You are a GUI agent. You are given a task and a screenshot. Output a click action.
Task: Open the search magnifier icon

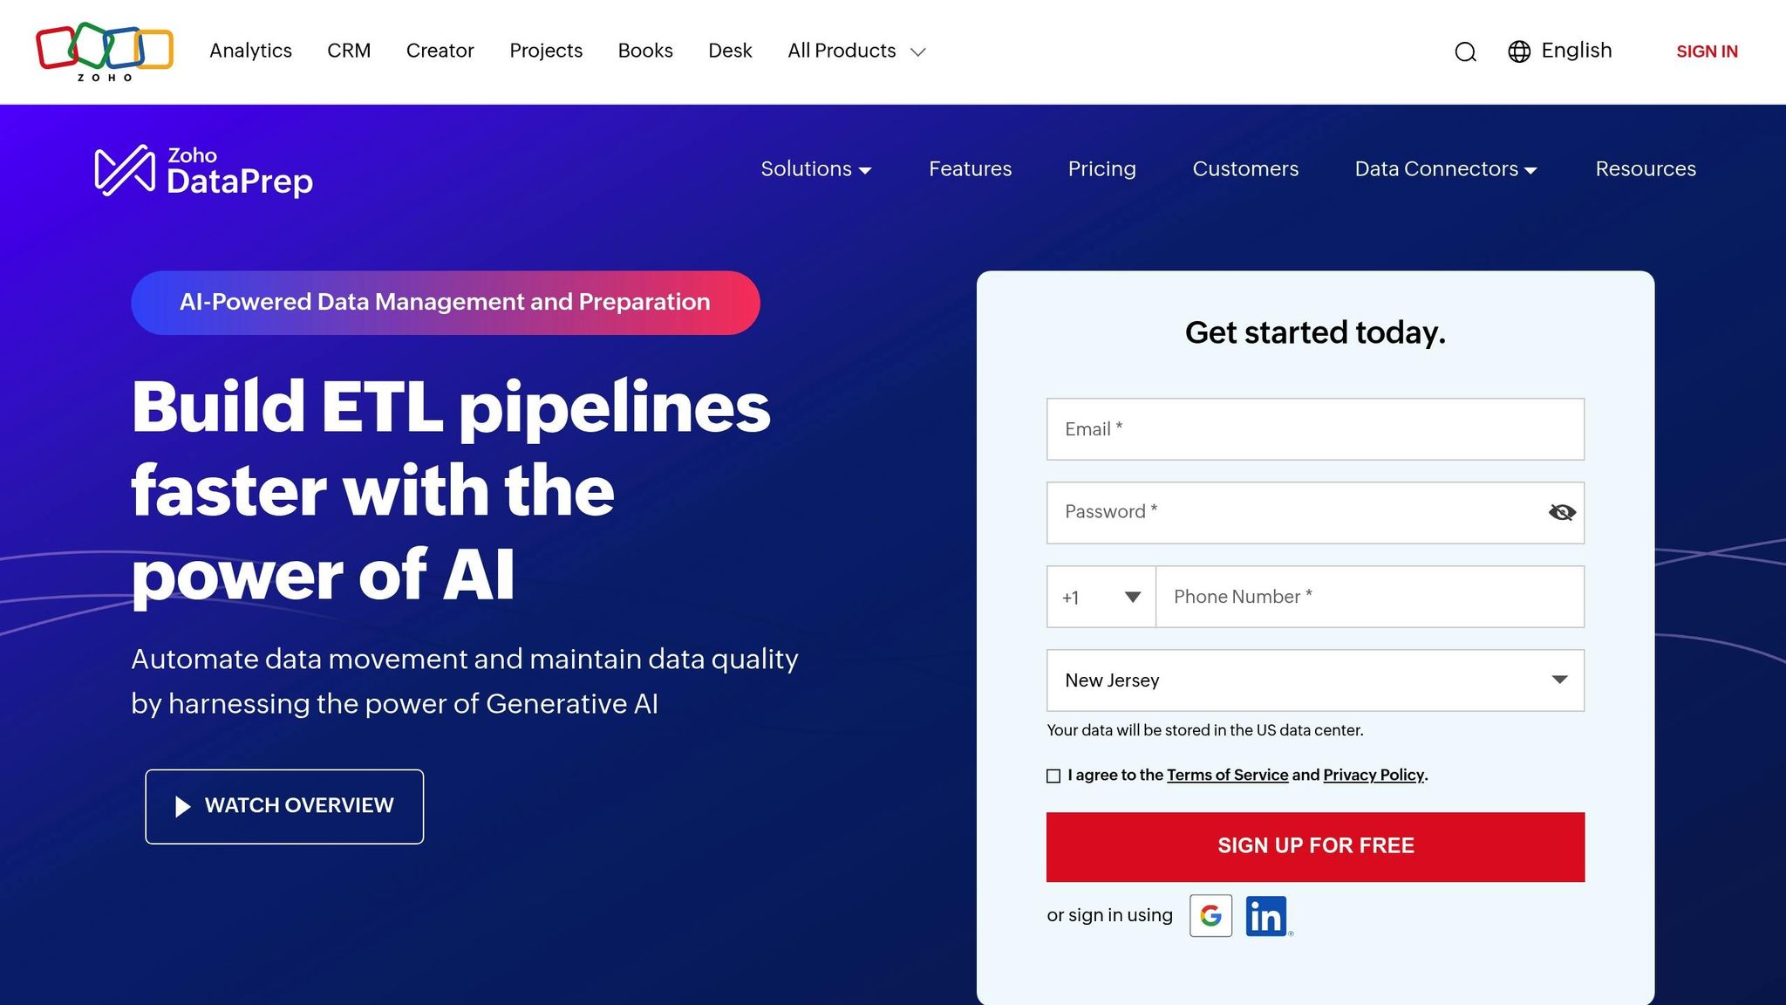(1465, 52)
